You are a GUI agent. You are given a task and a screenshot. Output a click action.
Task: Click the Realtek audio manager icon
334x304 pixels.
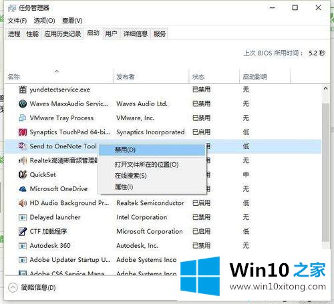(x=23, y=160)
